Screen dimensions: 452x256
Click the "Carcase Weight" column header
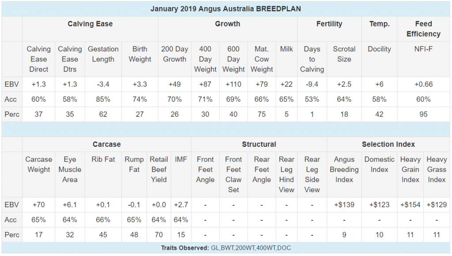[x=39, y=164]
